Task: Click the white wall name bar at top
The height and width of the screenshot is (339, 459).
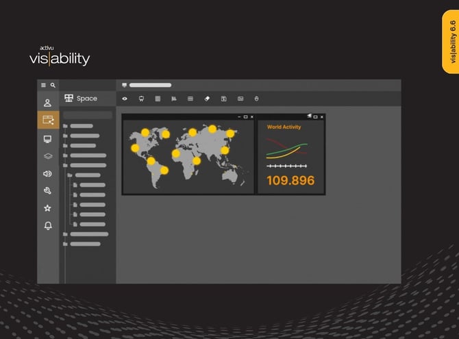Action: point(151,85)
